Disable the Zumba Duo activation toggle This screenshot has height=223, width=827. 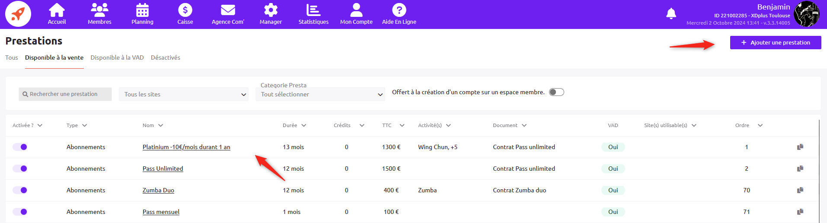(x=20, y=190)
